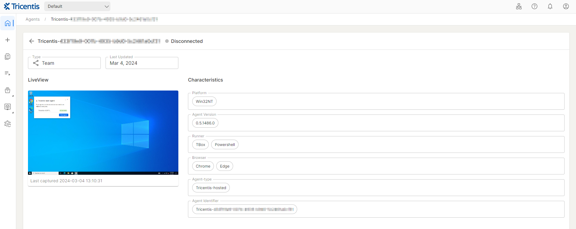Image resolution: width=576 pixels, height=229 pixels.
Task: Open the monitor cube sidebar icon
Action: point(8,107)
